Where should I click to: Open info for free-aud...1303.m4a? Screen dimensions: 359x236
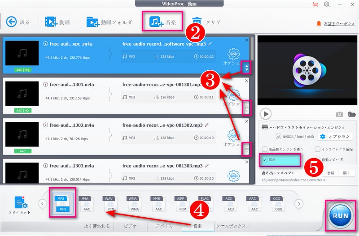[x=45, y=166]
